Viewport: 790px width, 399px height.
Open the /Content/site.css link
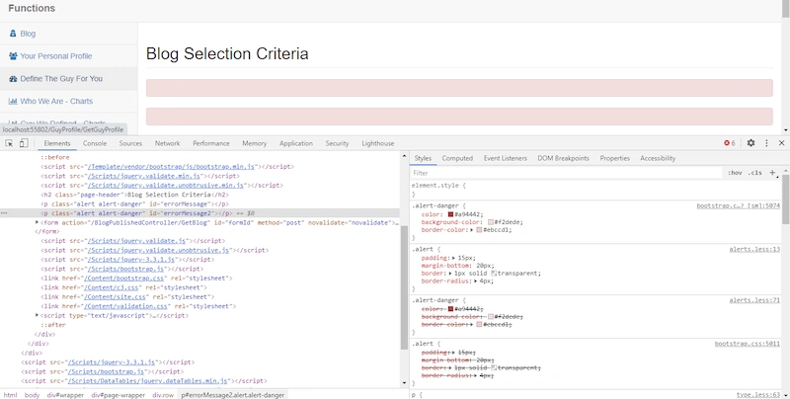(107, 296)
